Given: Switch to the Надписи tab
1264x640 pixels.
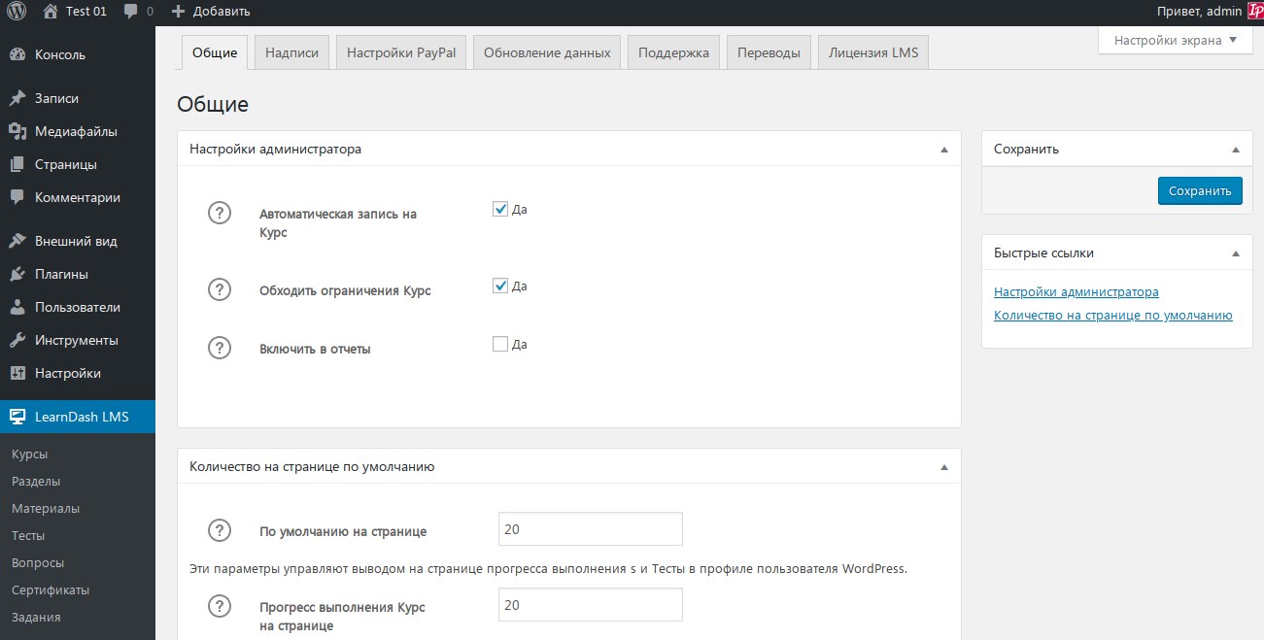Looking at the screenshot, I should click(x=292, y=52).
